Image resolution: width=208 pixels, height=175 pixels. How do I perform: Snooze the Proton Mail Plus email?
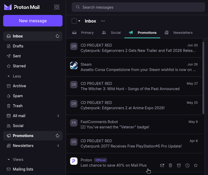point(187,165)
